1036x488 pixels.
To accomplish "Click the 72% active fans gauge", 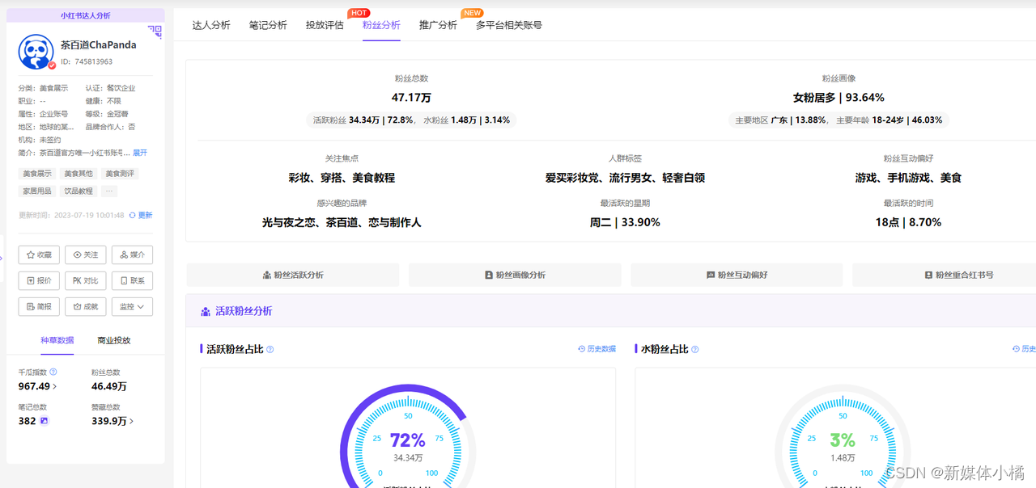I will (407, 440).
